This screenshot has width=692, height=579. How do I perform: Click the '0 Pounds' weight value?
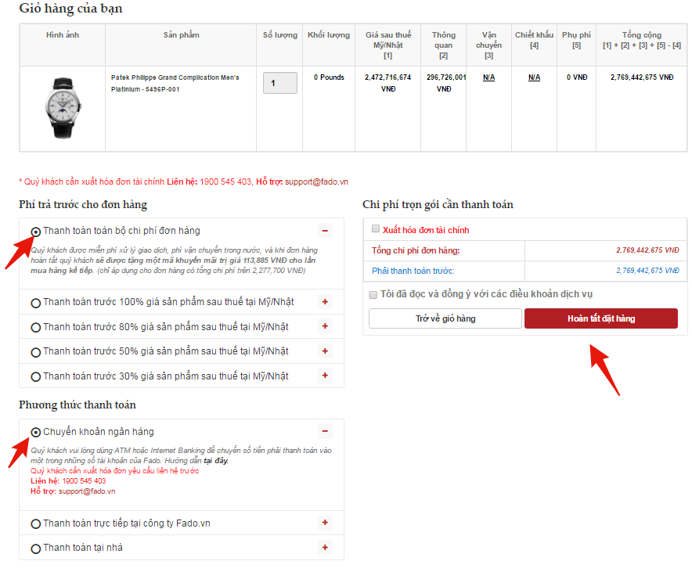329,77
